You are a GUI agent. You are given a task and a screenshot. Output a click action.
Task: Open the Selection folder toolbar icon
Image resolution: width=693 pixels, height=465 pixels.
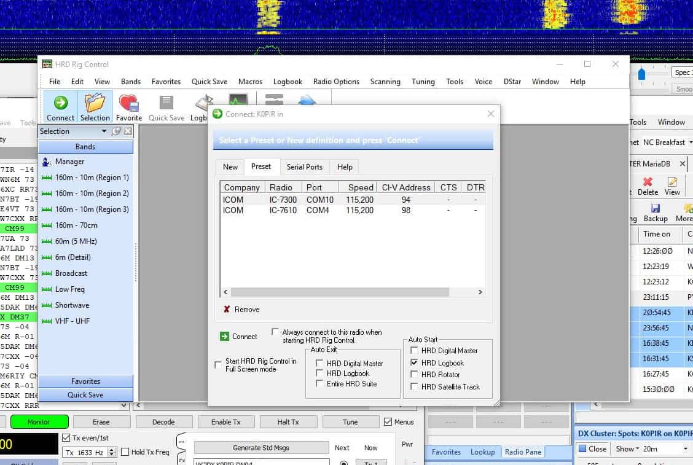pyautogui.click(x=95, y=103)
